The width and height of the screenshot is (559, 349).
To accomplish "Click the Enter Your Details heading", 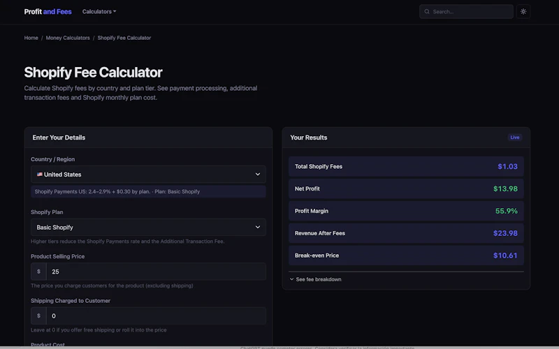I will [x=59, y=138].
